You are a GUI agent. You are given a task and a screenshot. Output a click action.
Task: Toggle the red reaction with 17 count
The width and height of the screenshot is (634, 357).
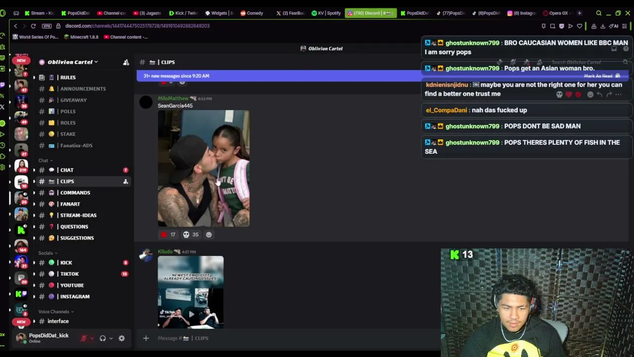tap(168, 235)
